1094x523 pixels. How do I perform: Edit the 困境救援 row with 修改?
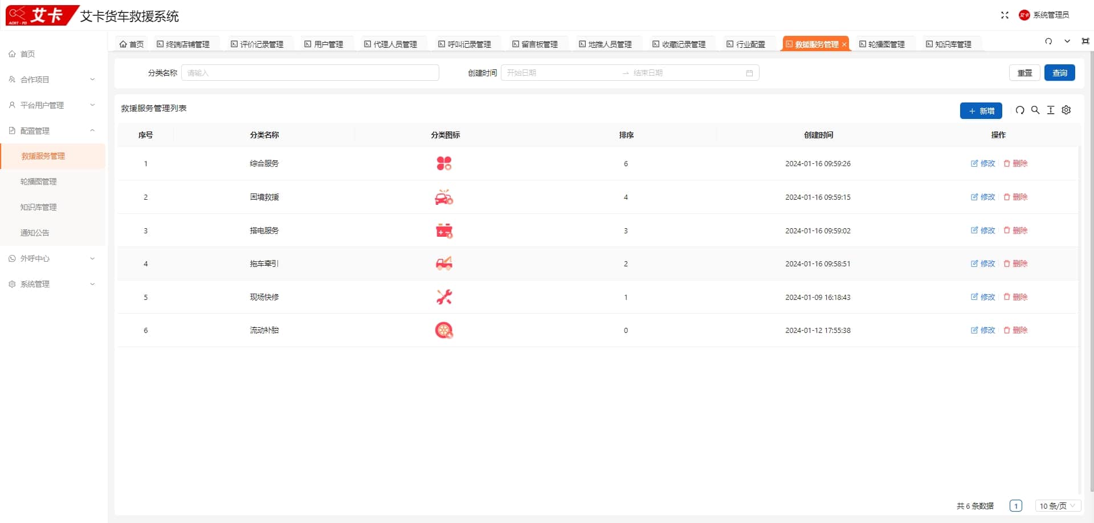tap(983, 197)
